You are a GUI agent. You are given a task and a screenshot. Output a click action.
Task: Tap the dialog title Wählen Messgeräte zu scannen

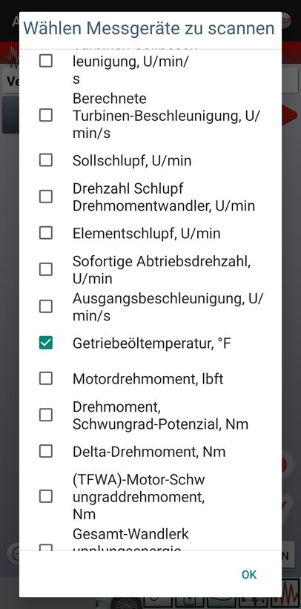coord(149,28)
